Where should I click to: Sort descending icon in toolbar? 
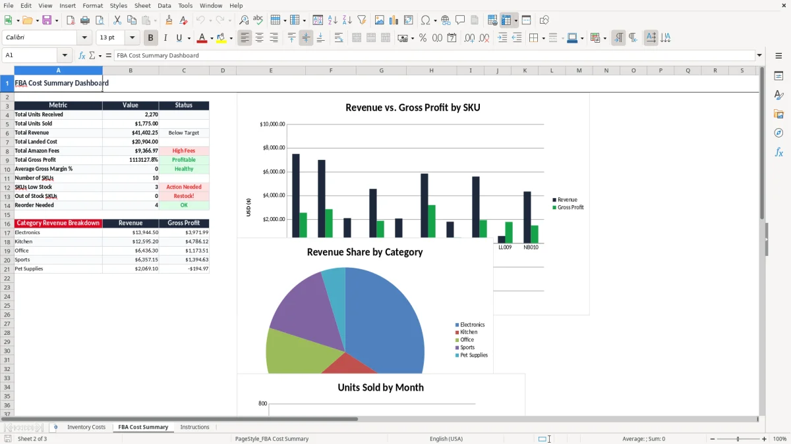(x=347, y=20)
